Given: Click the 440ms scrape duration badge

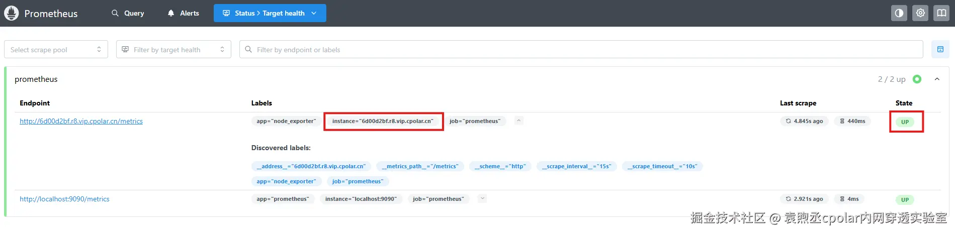Looking at the screenshot, I should (852, 121).
